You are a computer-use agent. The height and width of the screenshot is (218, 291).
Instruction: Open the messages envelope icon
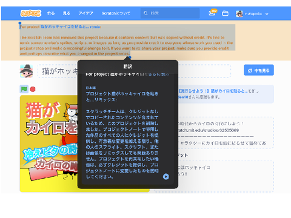pos(212,13)
